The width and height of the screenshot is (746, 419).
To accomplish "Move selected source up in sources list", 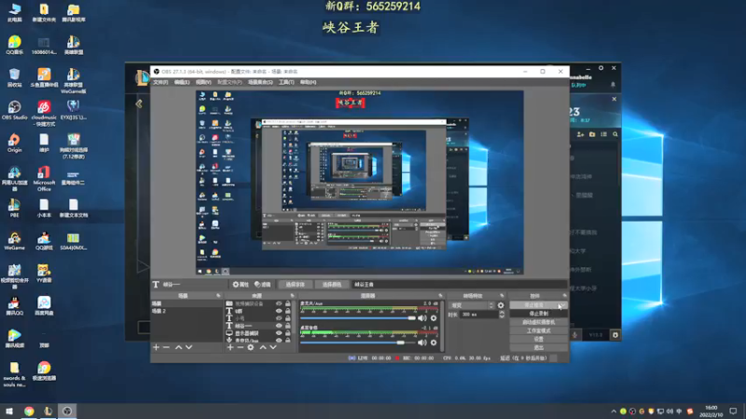I will click(263, 347).
